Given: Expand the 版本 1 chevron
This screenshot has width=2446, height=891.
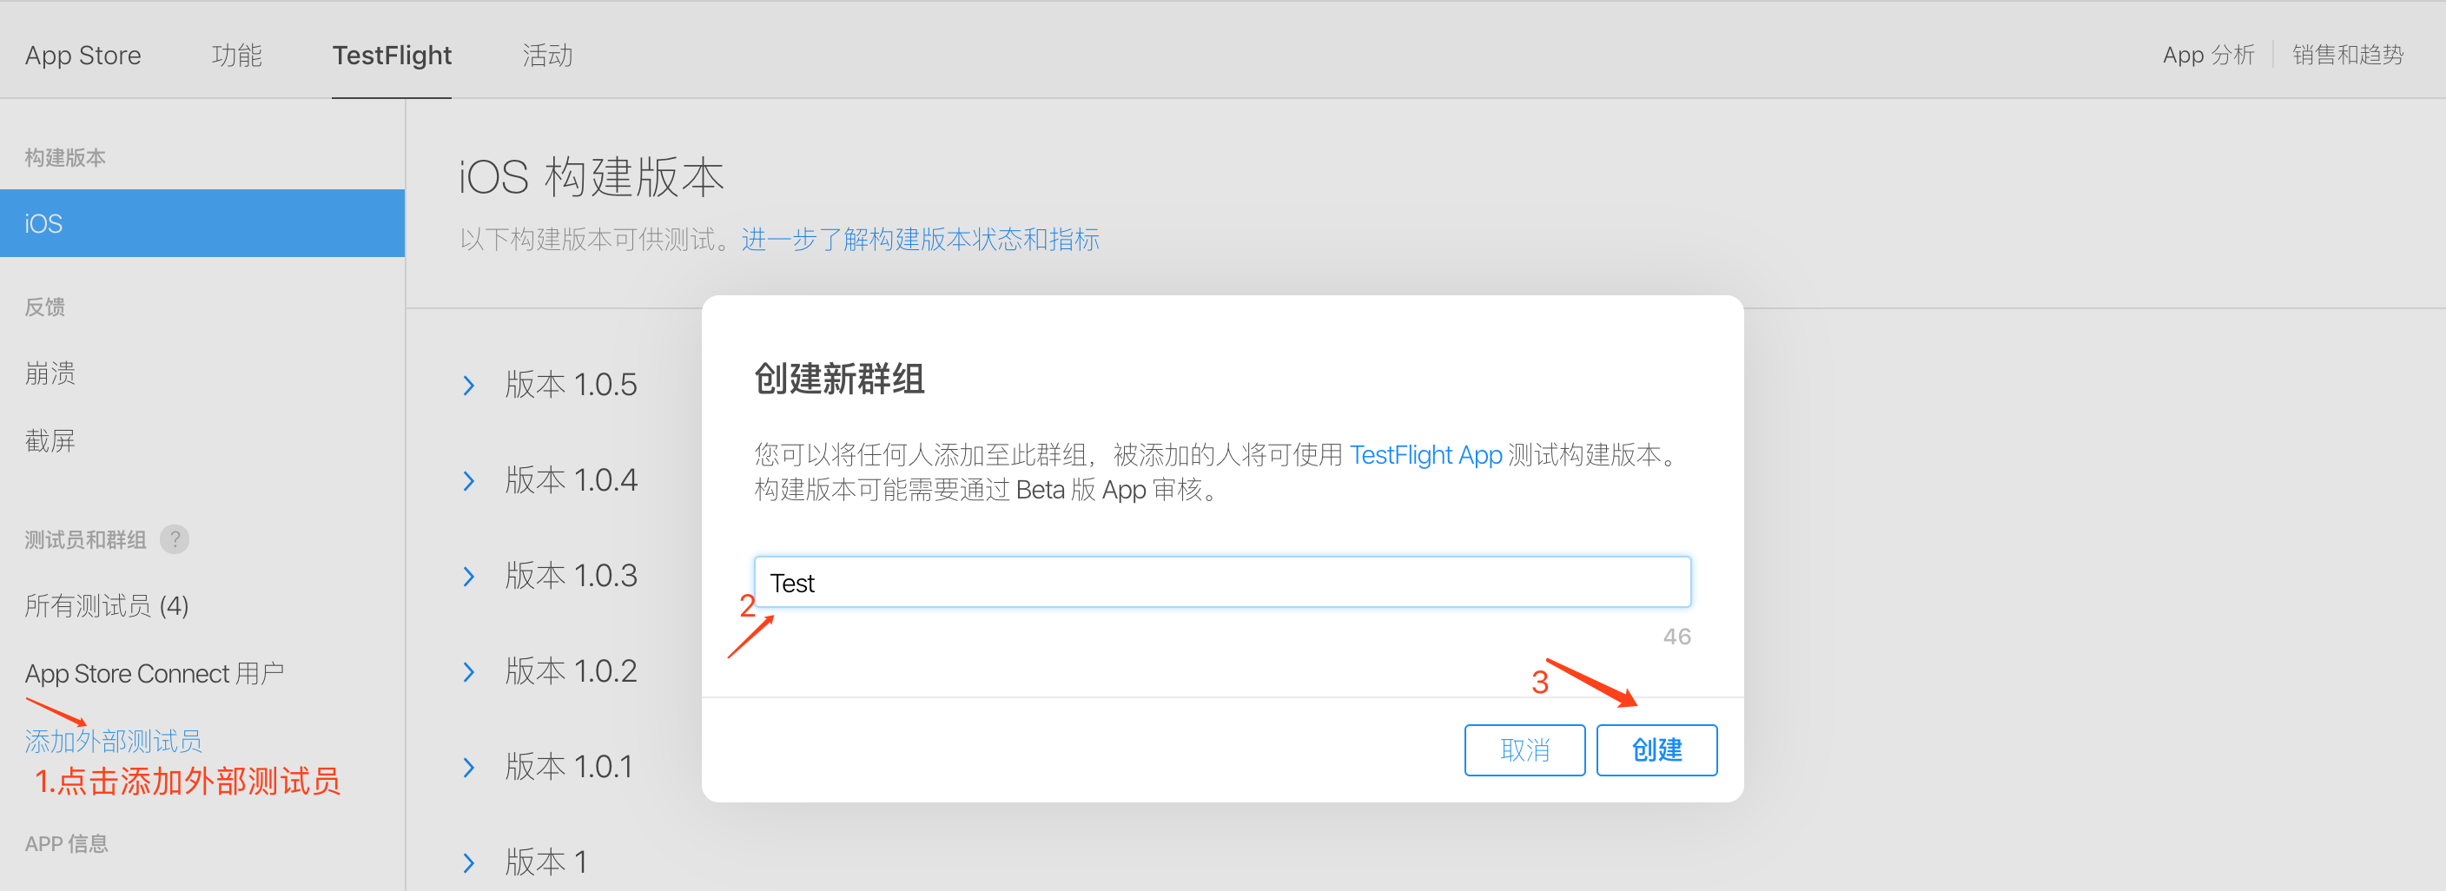Looking at the screenshot, I should click(x=469, y=862).
